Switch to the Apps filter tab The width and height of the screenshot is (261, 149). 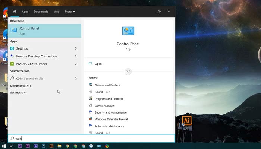pyautogui.click(x=25, y=12)
